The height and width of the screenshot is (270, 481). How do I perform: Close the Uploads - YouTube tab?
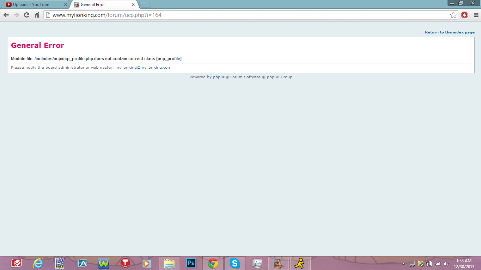(x=65, y=5)
